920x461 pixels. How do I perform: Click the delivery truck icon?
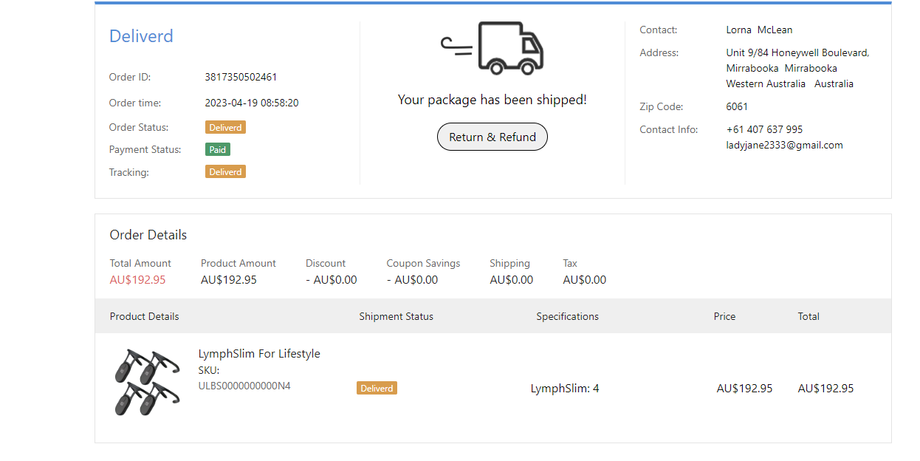493,48
